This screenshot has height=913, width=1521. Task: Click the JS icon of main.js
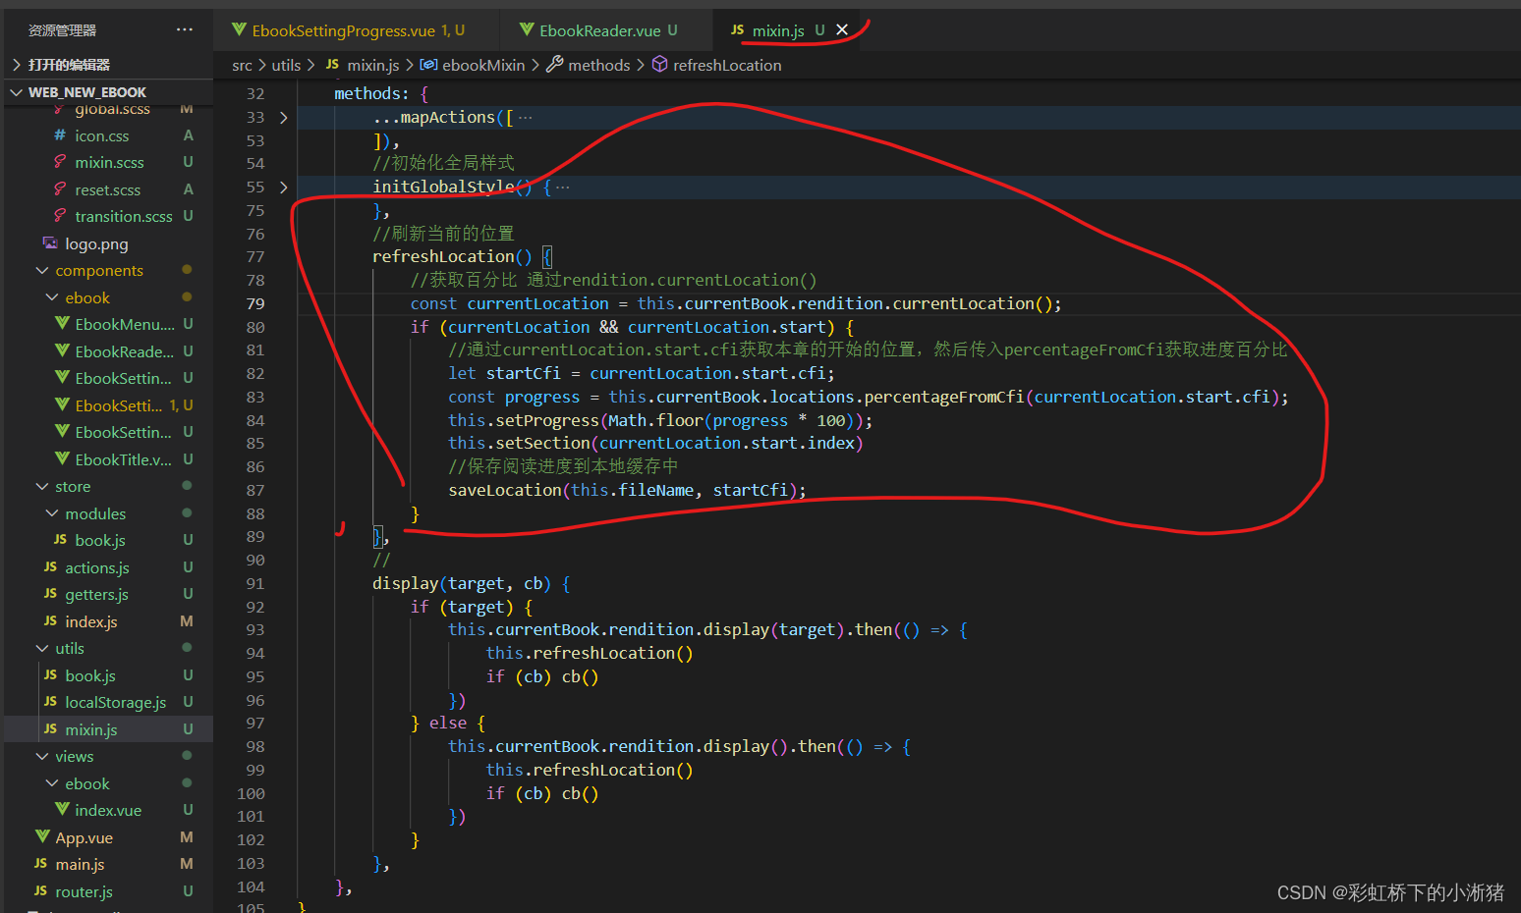point(40,864)
